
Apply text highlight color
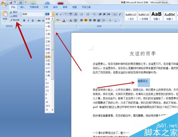click(58, 21)
